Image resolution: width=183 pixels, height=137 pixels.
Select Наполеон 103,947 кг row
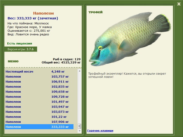(x=39, y=107)
